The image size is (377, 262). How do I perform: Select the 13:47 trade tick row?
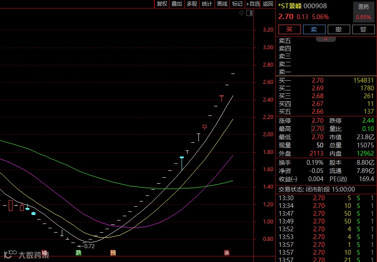326,214
